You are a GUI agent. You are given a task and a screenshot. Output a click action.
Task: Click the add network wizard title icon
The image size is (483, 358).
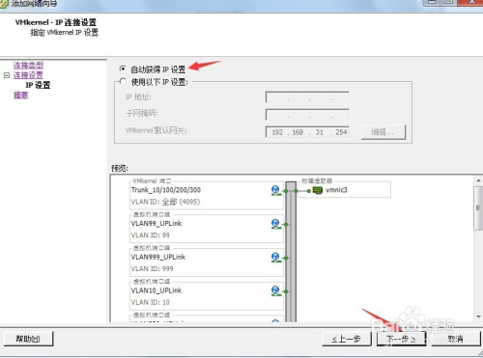[3, 4]
